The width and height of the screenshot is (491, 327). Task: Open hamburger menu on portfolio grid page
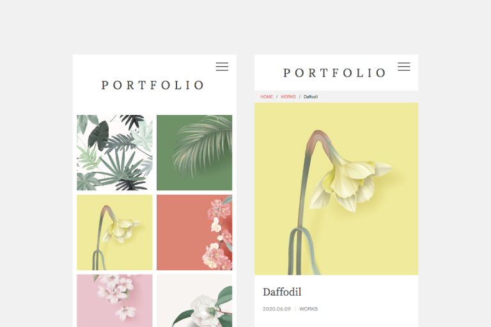[x=222, y=66]
